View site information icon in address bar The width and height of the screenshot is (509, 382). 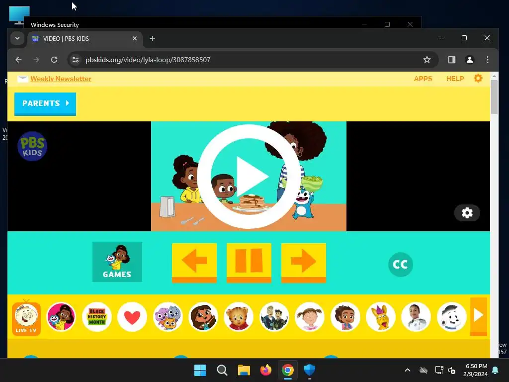pyautogui.click(x=76, y=60)
